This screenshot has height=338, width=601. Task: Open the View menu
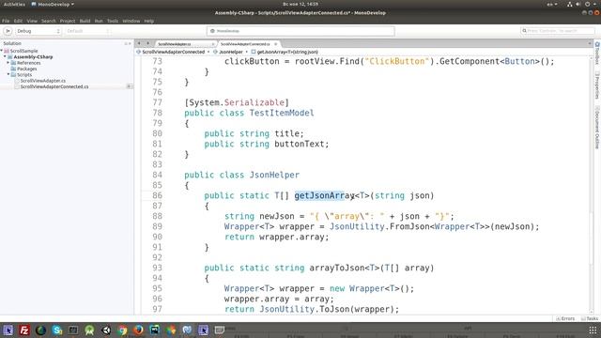[x=32, y=21]
